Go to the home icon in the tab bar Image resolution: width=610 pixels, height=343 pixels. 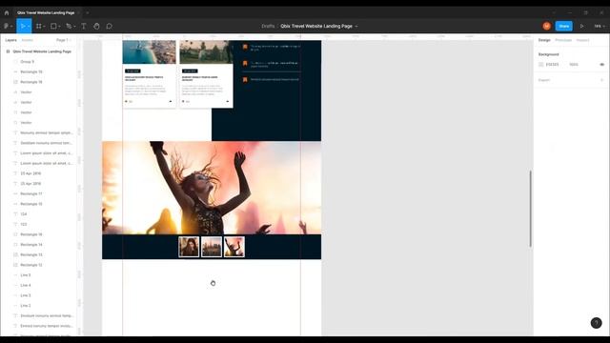point(7,12)
